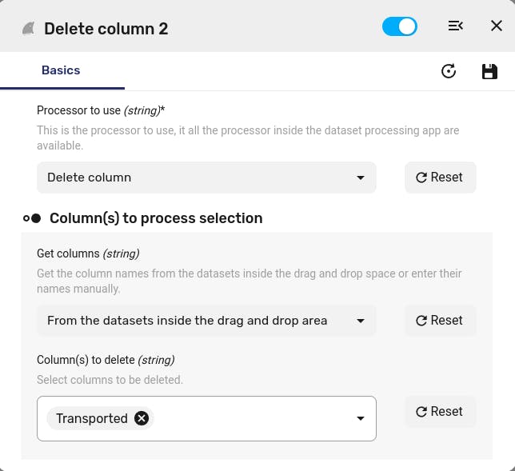
Task: Expand Delete column dropdown arrow
Action: pyautogui.click(x=361, y=178)
